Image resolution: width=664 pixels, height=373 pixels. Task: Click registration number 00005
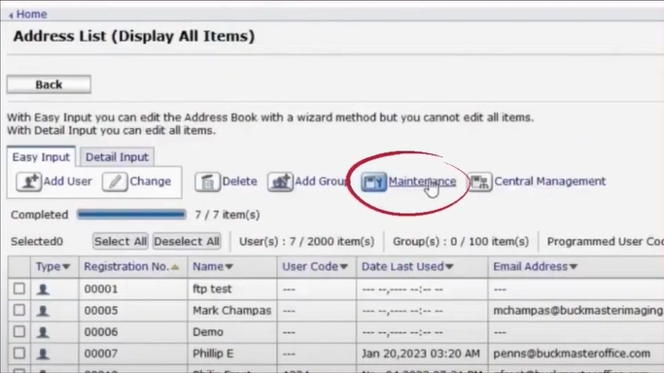101,311
